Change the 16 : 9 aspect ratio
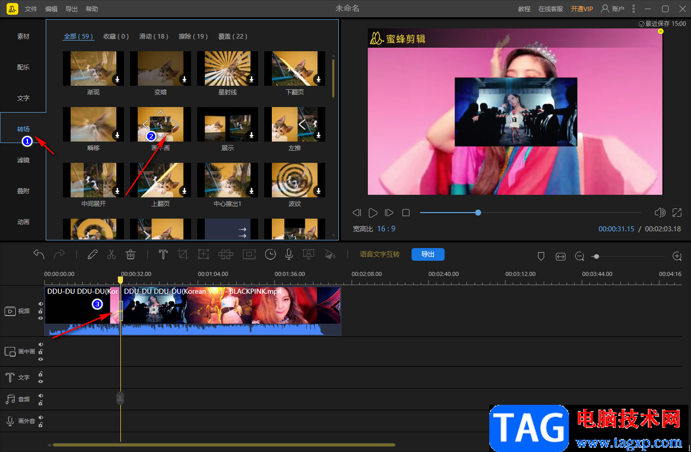The width and height of the screenshot is (691, 452). [x=386, y=229]
